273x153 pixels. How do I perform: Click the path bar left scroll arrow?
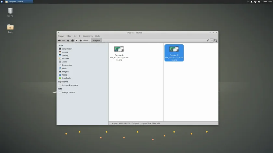coord(77,40)
